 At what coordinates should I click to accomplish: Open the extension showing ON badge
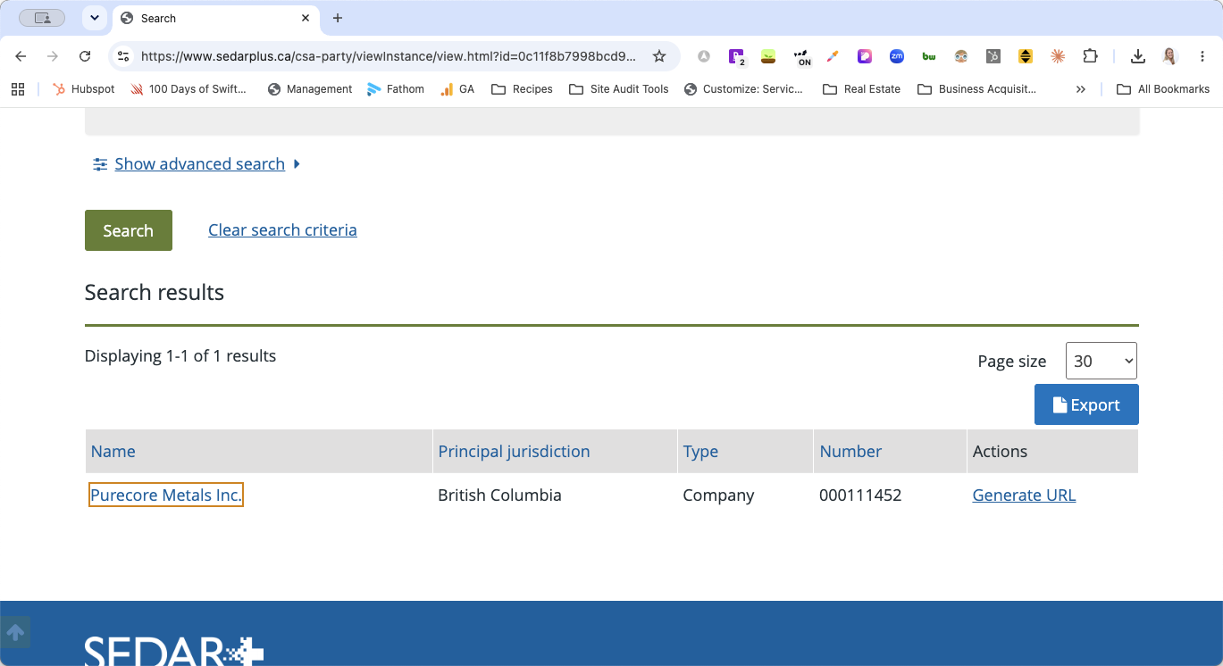tap(802, 57)
